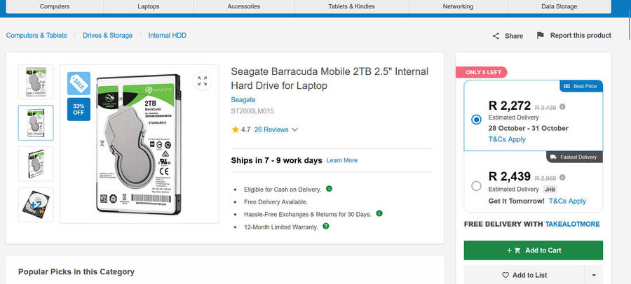Open the Data Storage category tab
This screenshot has height=284, width=631.
[x=559, y=6]
